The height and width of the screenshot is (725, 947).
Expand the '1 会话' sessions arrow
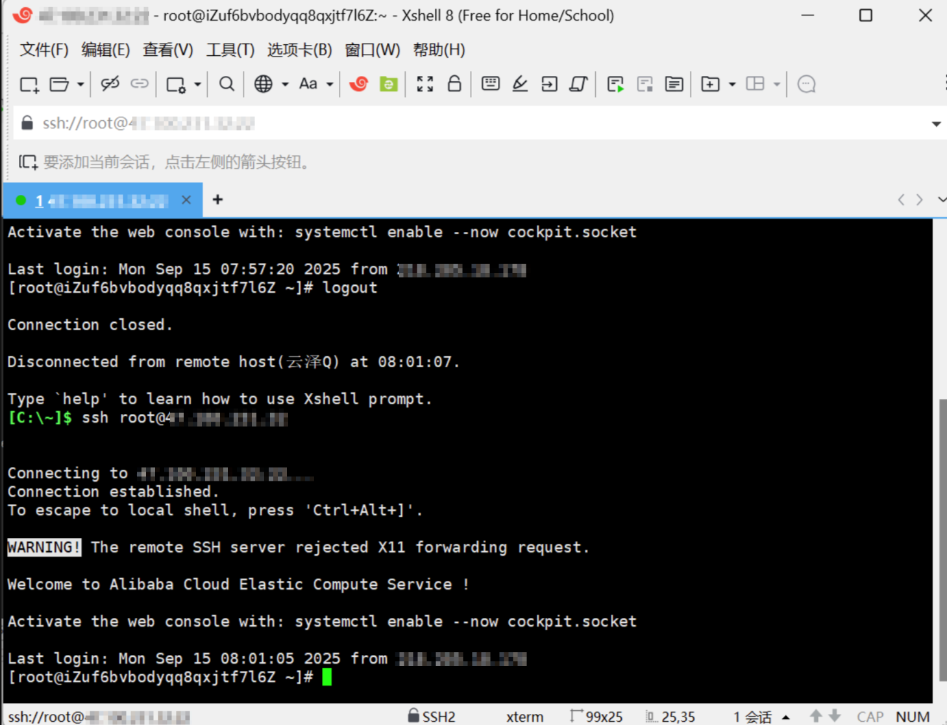pyautogui.click(x=786, y=718)
